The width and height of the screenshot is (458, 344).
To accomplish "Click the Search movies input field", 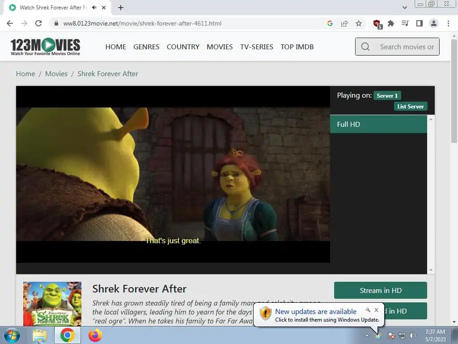I will point(397,47).
